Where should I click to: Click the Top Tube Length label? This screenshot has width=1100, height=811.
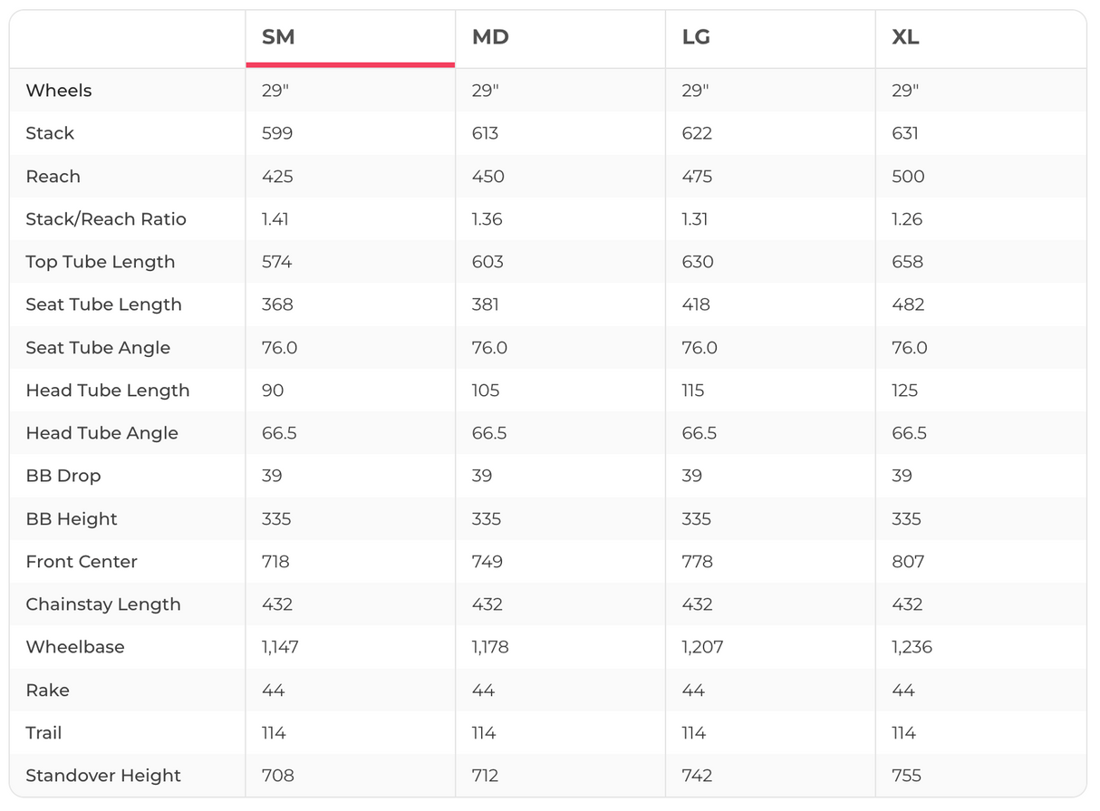tap(100, 262)
